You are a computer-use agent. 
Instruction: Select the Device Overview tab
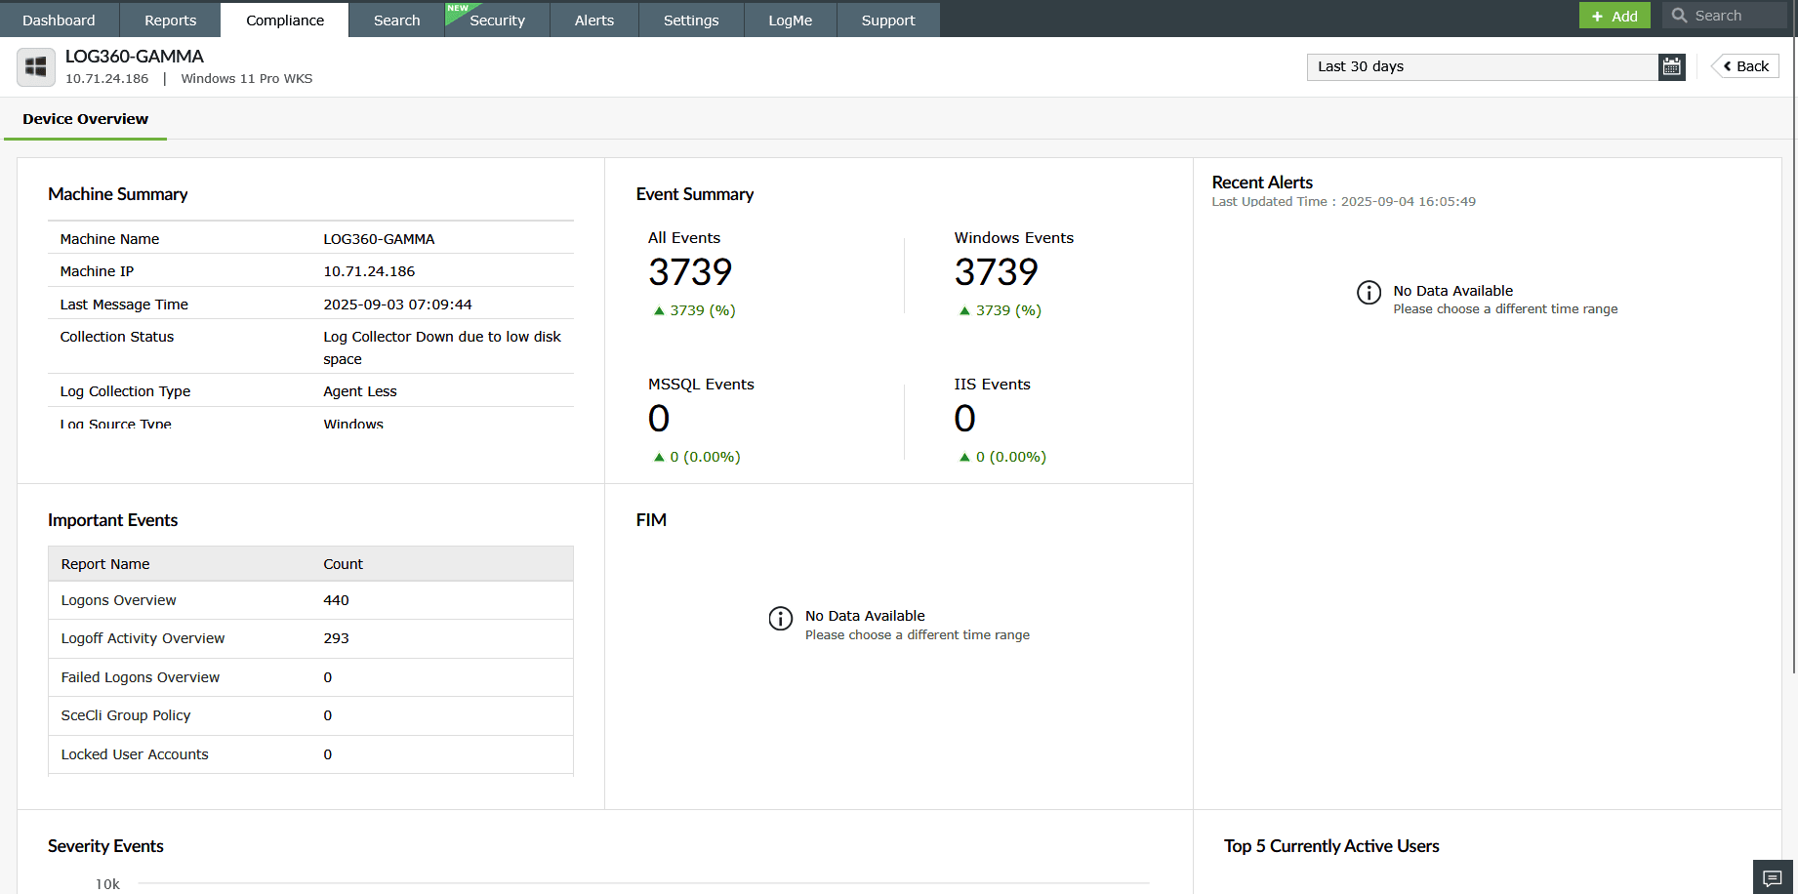coord(86,119)
